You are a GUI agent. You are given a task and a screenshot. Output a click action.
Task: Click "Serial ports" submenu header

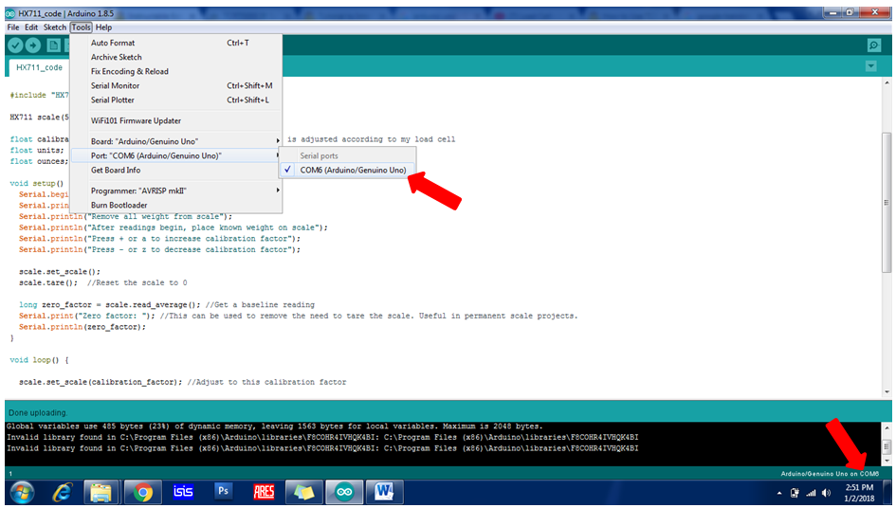coord(319,155)
